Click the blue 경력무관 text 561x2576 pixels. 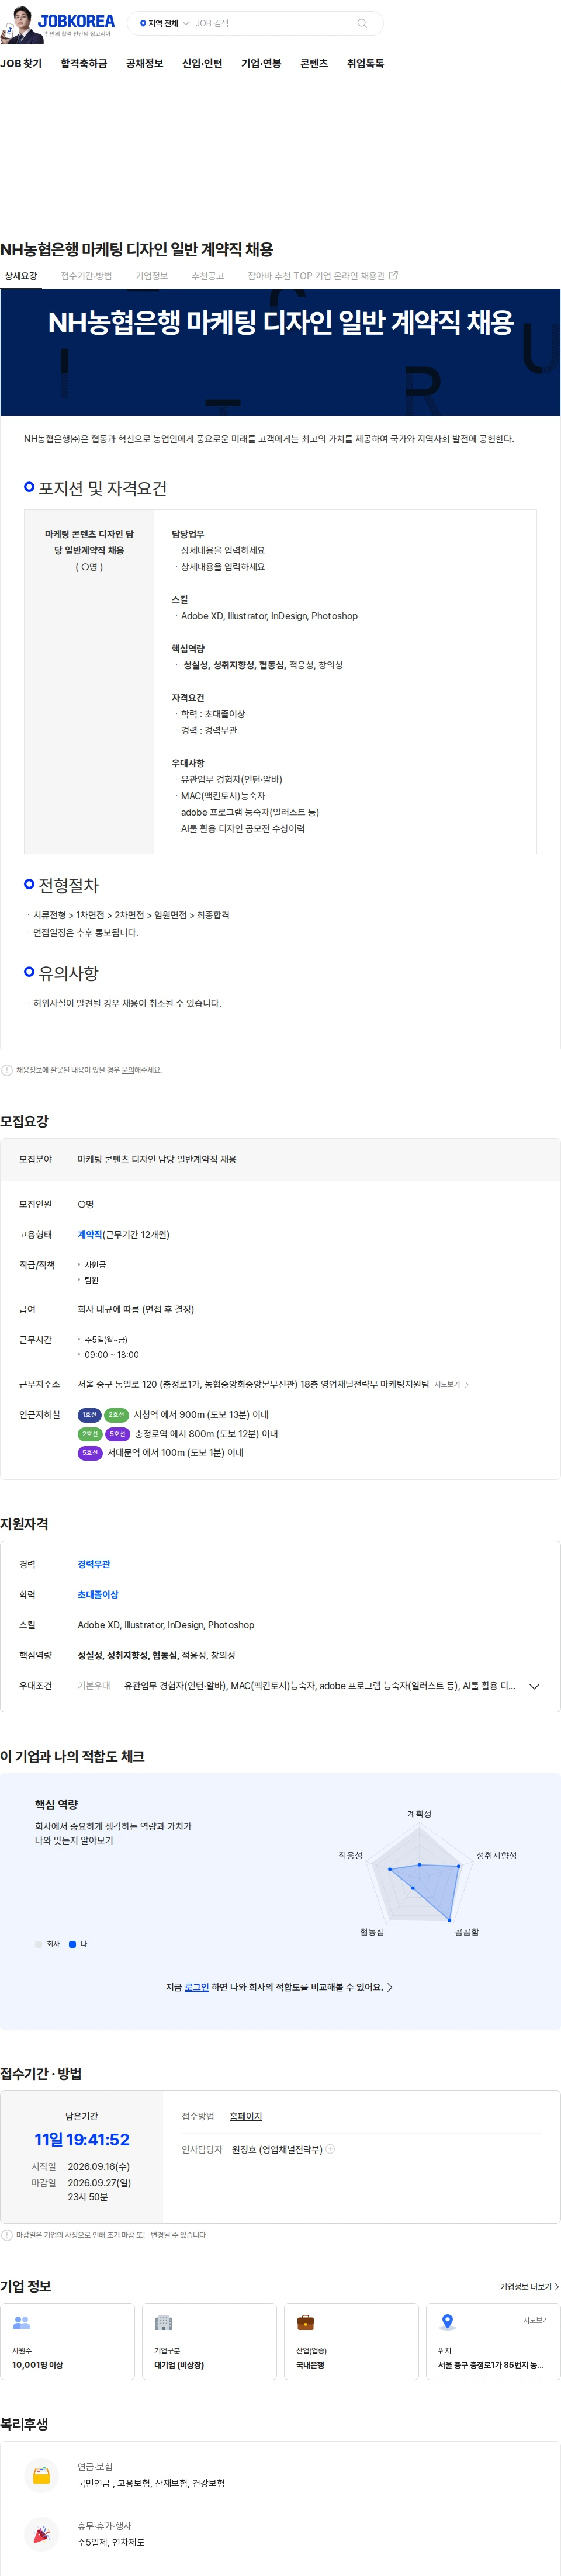coord(94,1564)
